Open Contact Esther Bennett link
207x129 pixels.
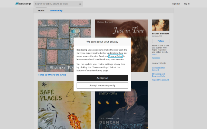coord(158,69)
